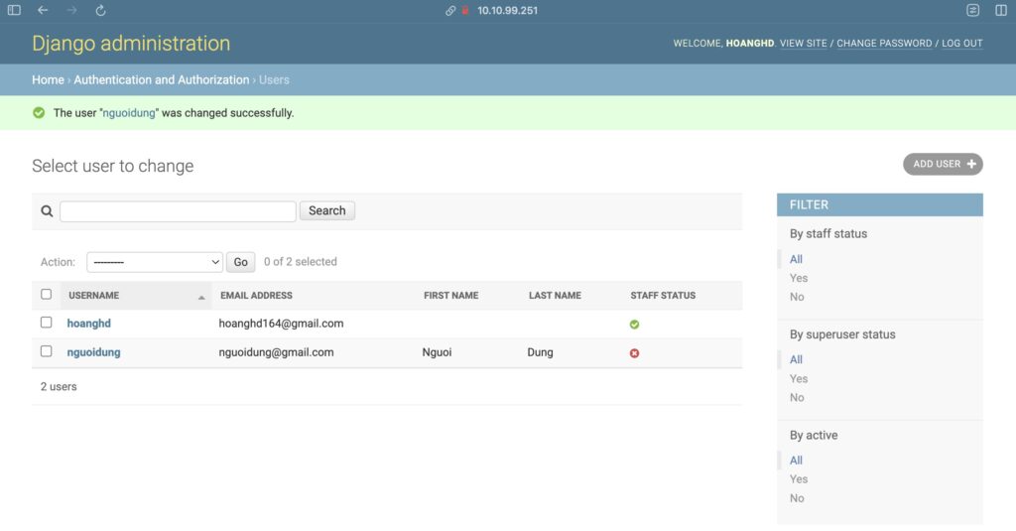The image size is (1016, 531).
Task: Filter superuser status by No
Action: tap(797, 397)
